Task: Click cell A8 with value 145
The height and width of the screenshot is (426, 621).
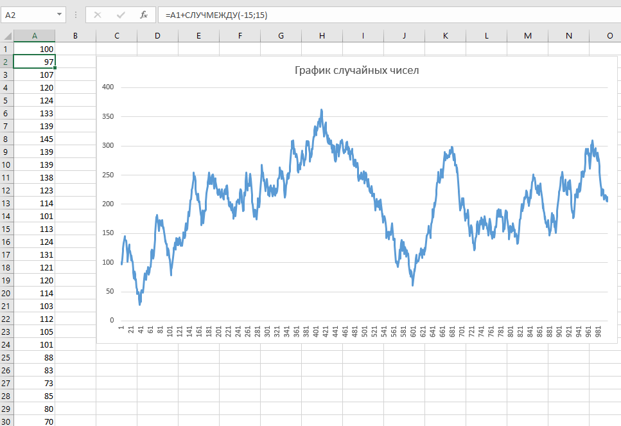Action: click(x=35, y=139)
